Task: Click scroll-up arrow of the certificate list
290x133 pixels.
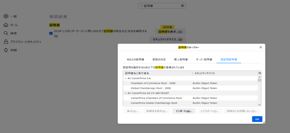Action: [259, 77]
